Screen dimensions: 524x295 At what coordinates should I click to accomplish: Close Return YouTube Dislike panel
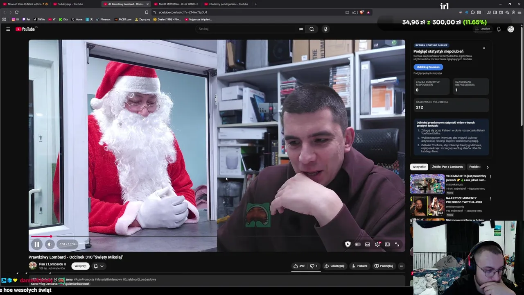point(484,48)
